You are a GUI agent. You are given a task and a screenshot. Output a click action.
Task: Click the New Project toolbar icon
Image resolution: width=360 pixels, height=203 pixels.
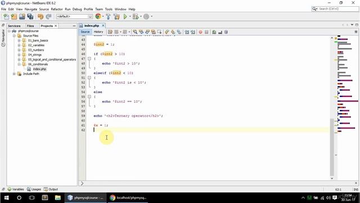[x=14, y=16]
